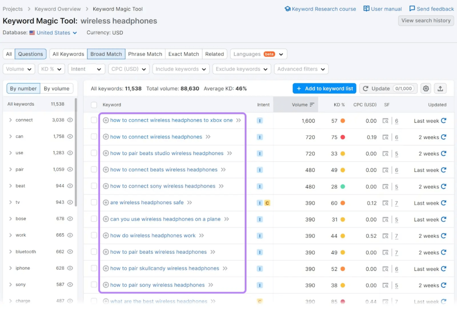Toggle eye icon for 'connect' keyword group
Screen dimensions: 457x310
pos(70,120)
